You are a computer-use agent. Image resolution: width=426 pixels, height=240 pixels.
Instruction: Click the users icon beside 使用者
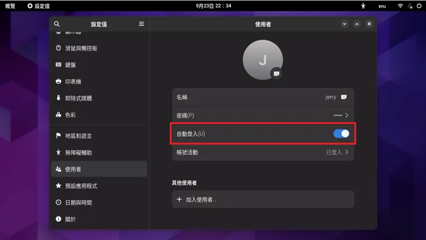coord(58,169)
